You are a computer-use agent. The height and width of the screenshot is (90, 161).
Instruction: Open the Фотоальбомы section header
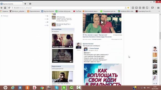(x=63, y=29)
